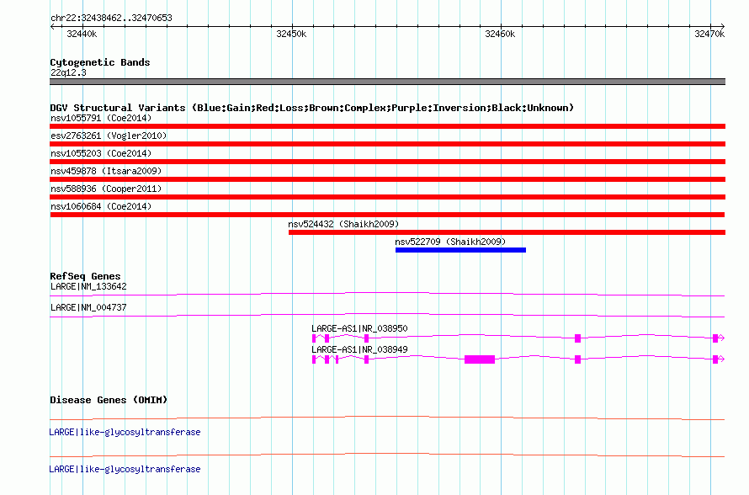Screen dimensions: 749x495
Task: Click the LARGE|NM_004737 magenta gene line
Action: pos(387,316)
